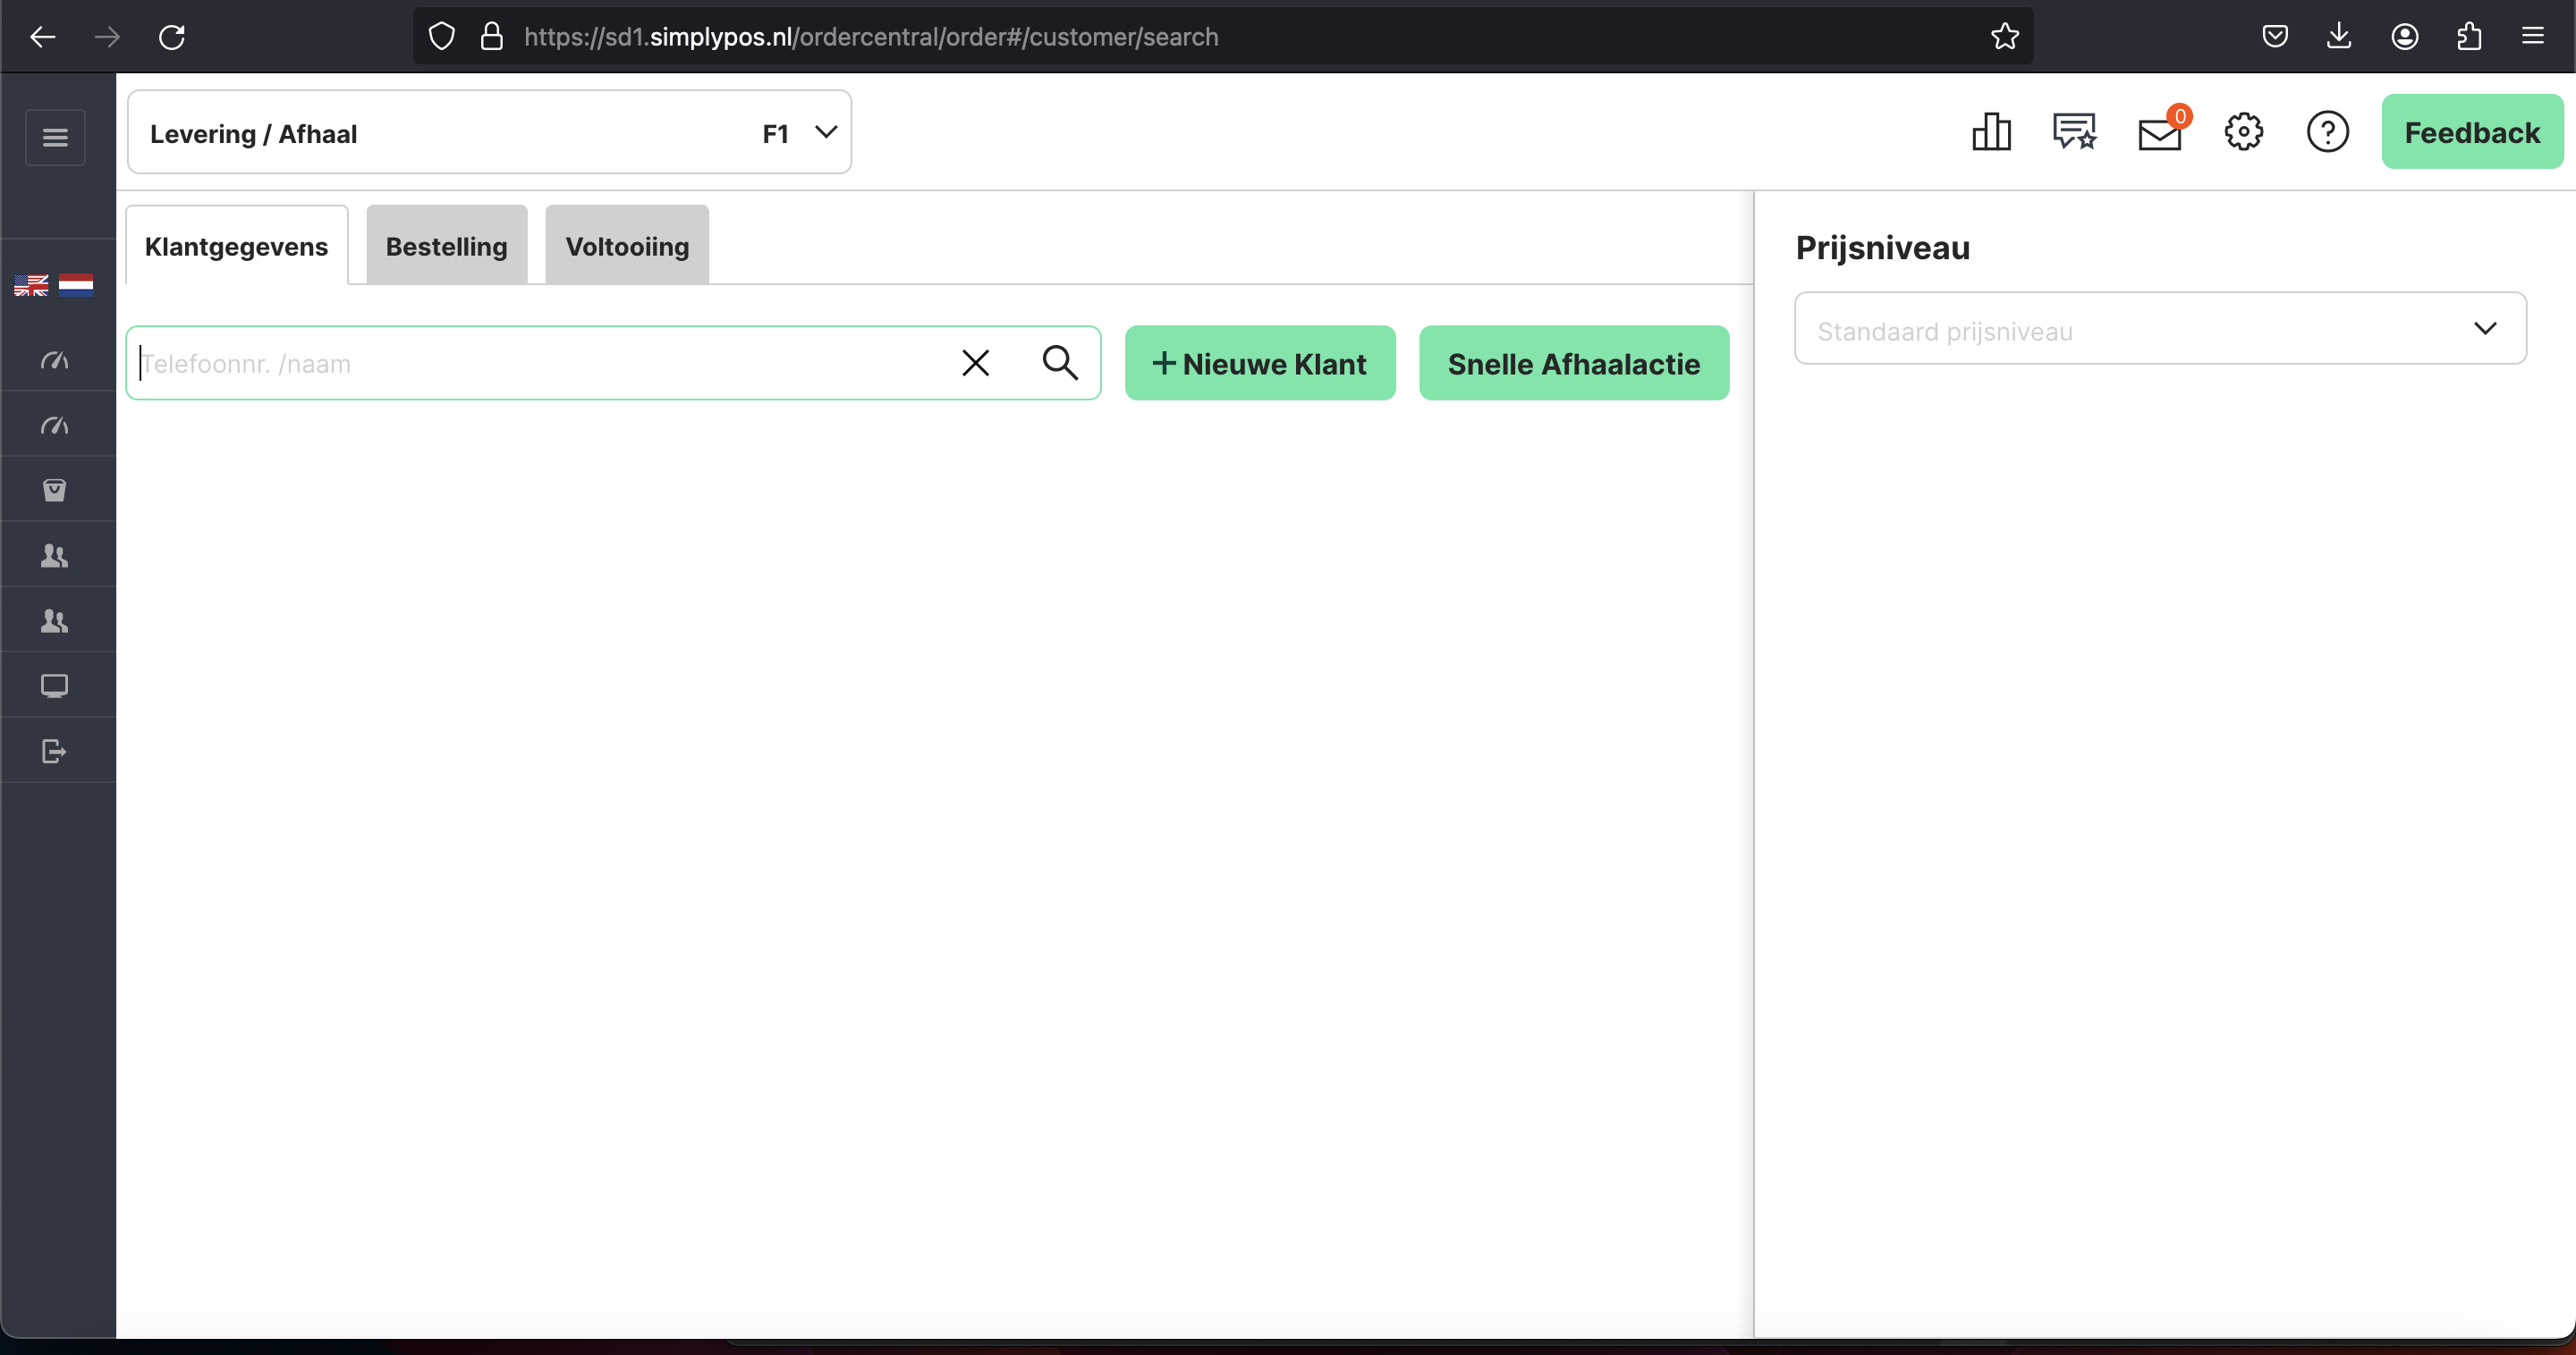
Task: Open the browser application menu
Action: [x=2533, y=37]
